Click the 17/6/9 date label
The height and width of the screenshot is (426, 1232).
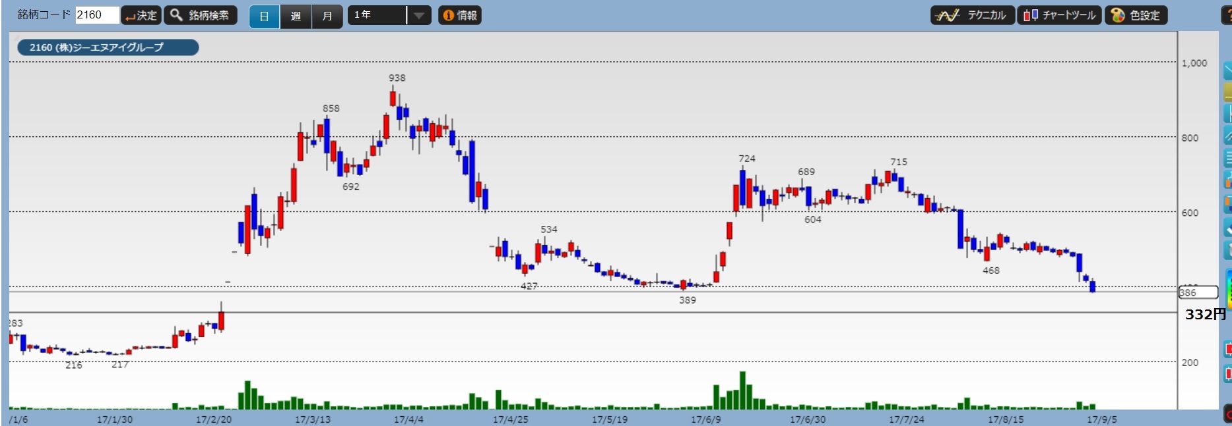coord(706,419)
